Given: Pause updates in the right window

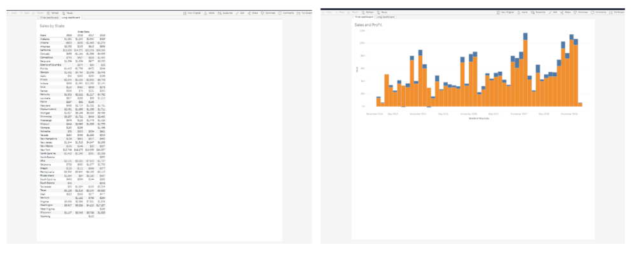Looking at the screenshot, I should click(382, 13).
